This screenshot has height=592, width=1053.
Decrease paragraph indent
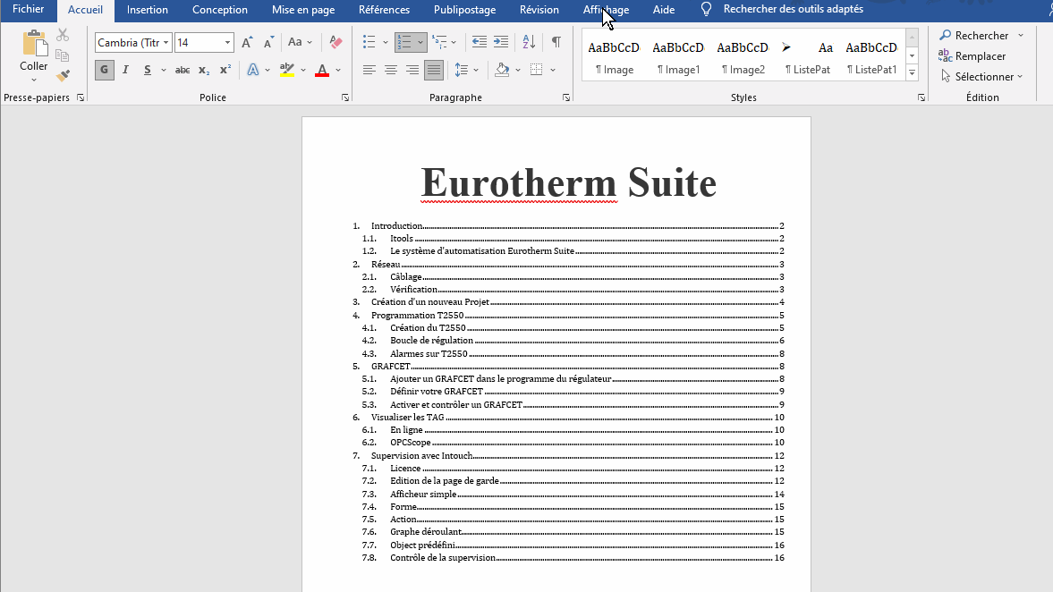pyautogui.click(x=479, y=42)
